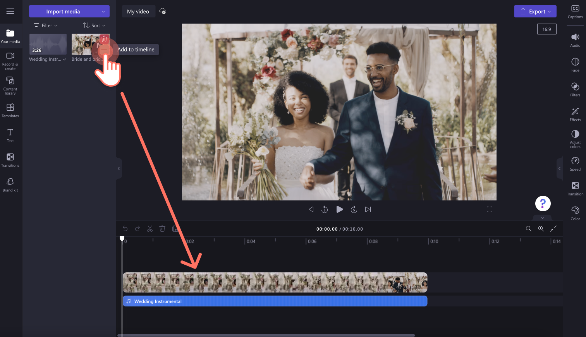
Task: Collapse the help chevron below question mark
Action: [x=543, y=218]
